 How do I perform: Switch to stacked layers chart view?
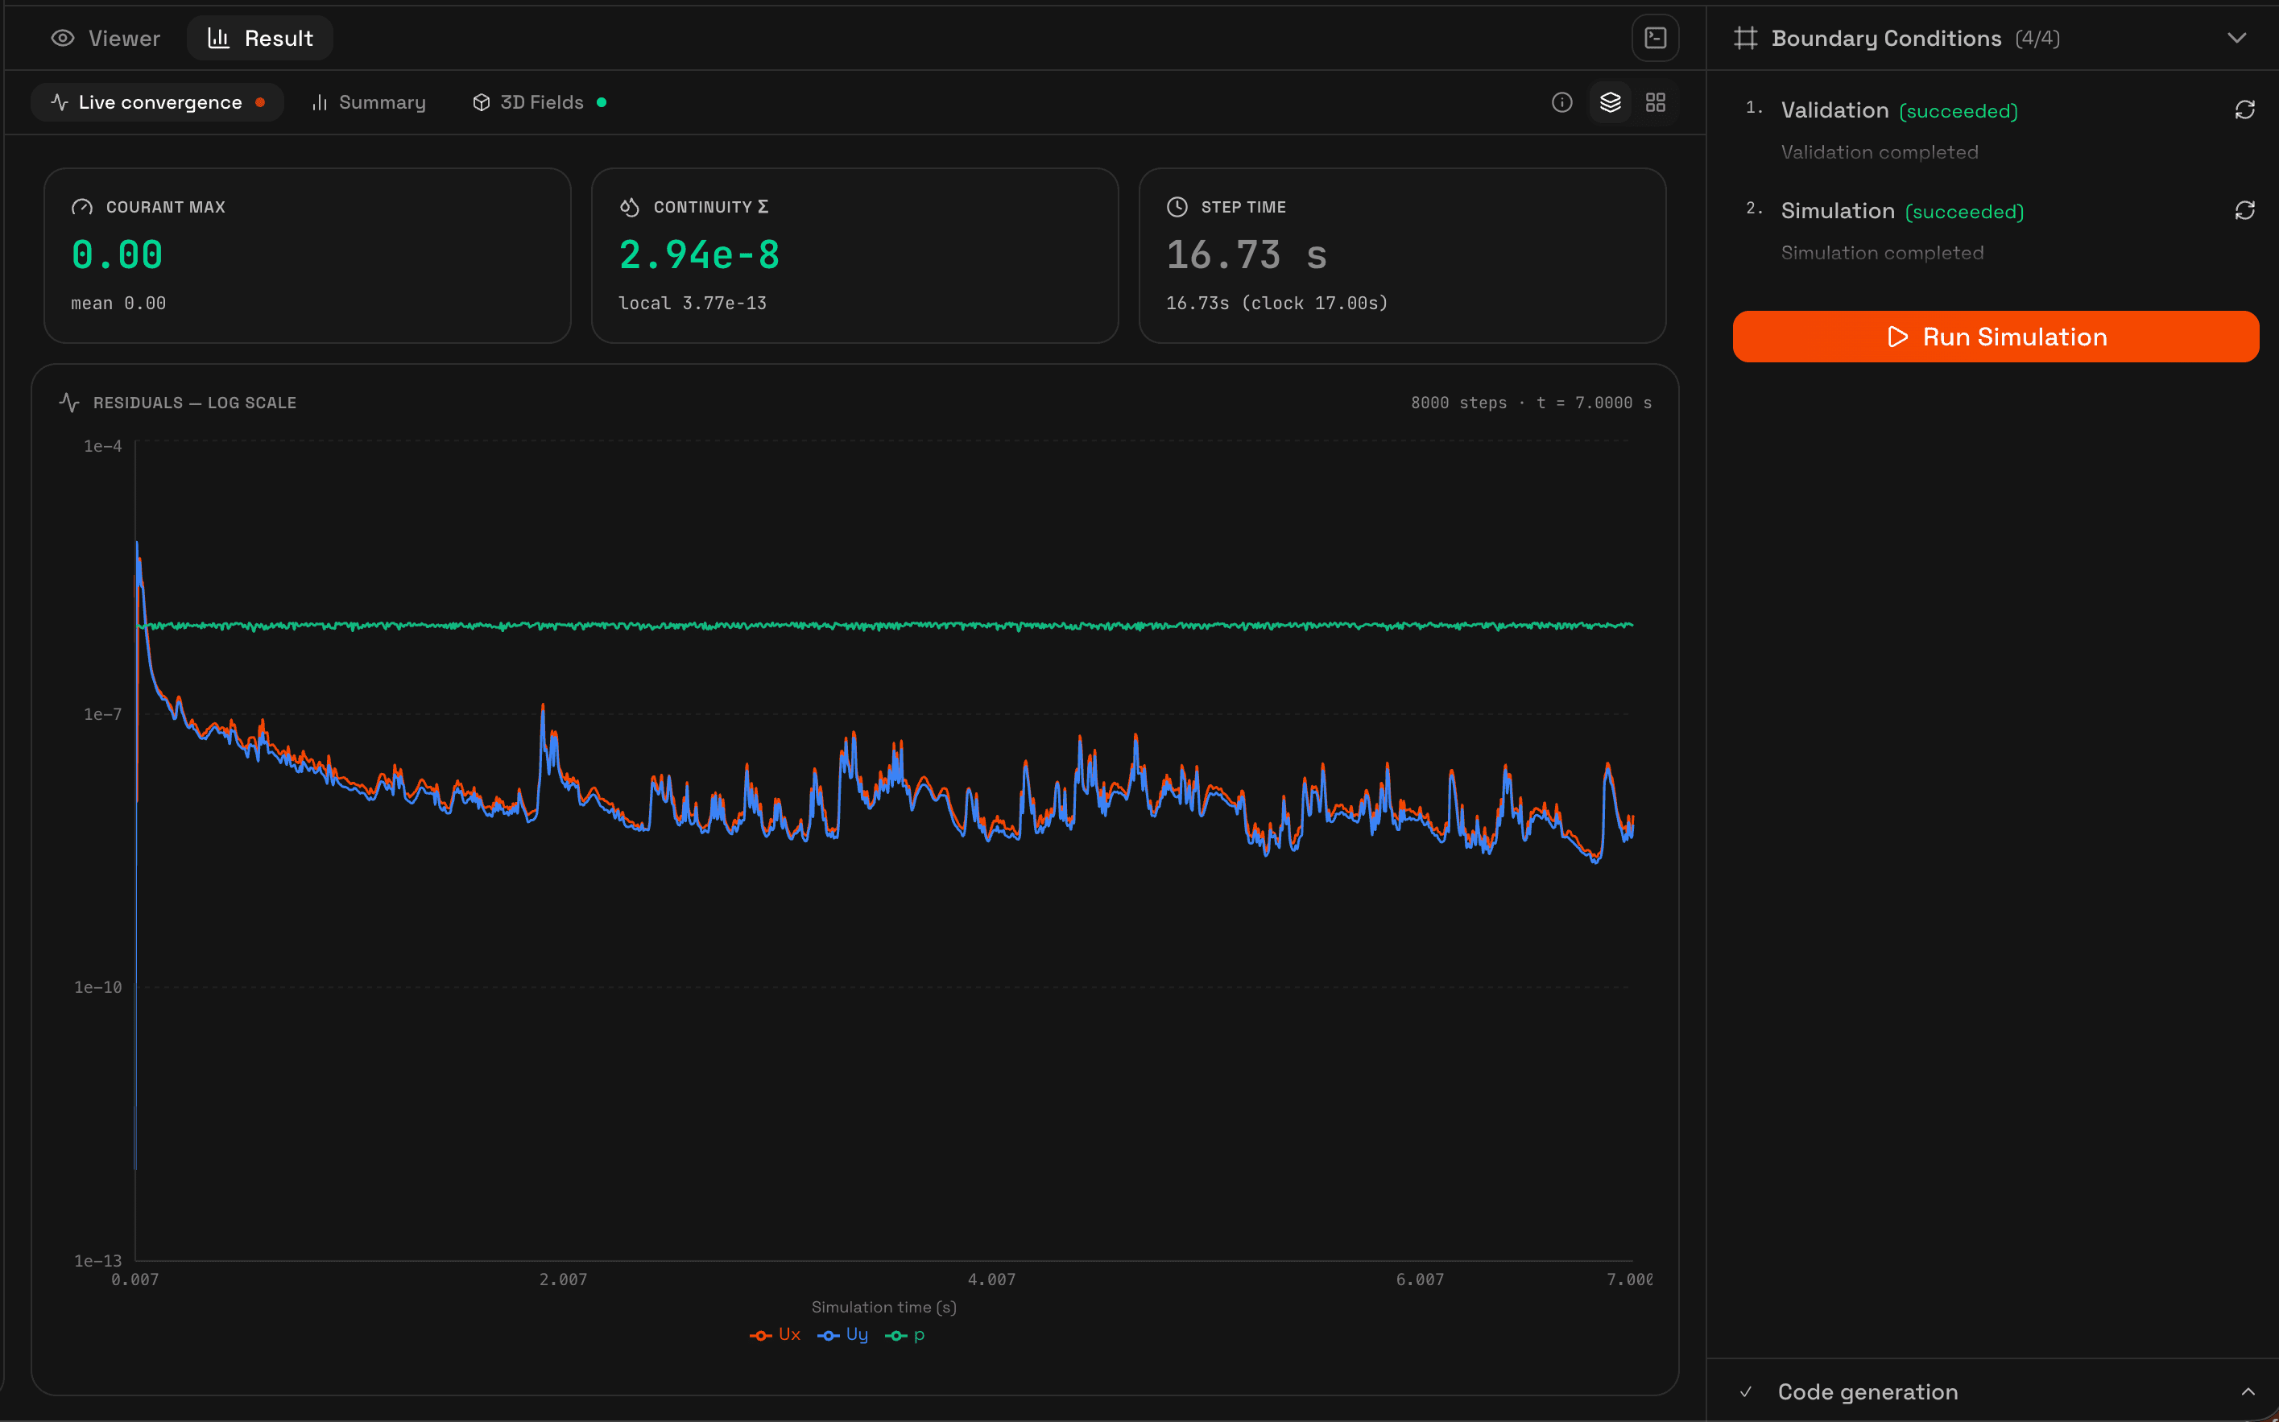click(x=1609, y=102)
